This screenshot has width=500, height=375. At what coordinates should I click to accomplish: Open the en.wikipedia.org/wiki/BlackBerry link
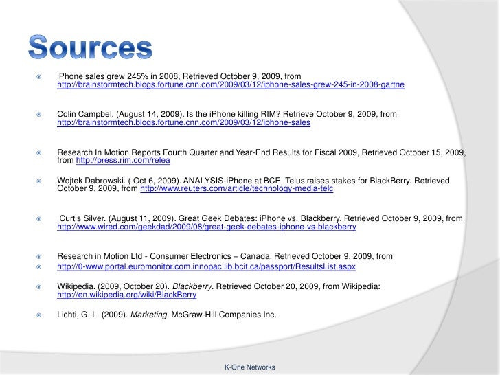click(126, 295)
